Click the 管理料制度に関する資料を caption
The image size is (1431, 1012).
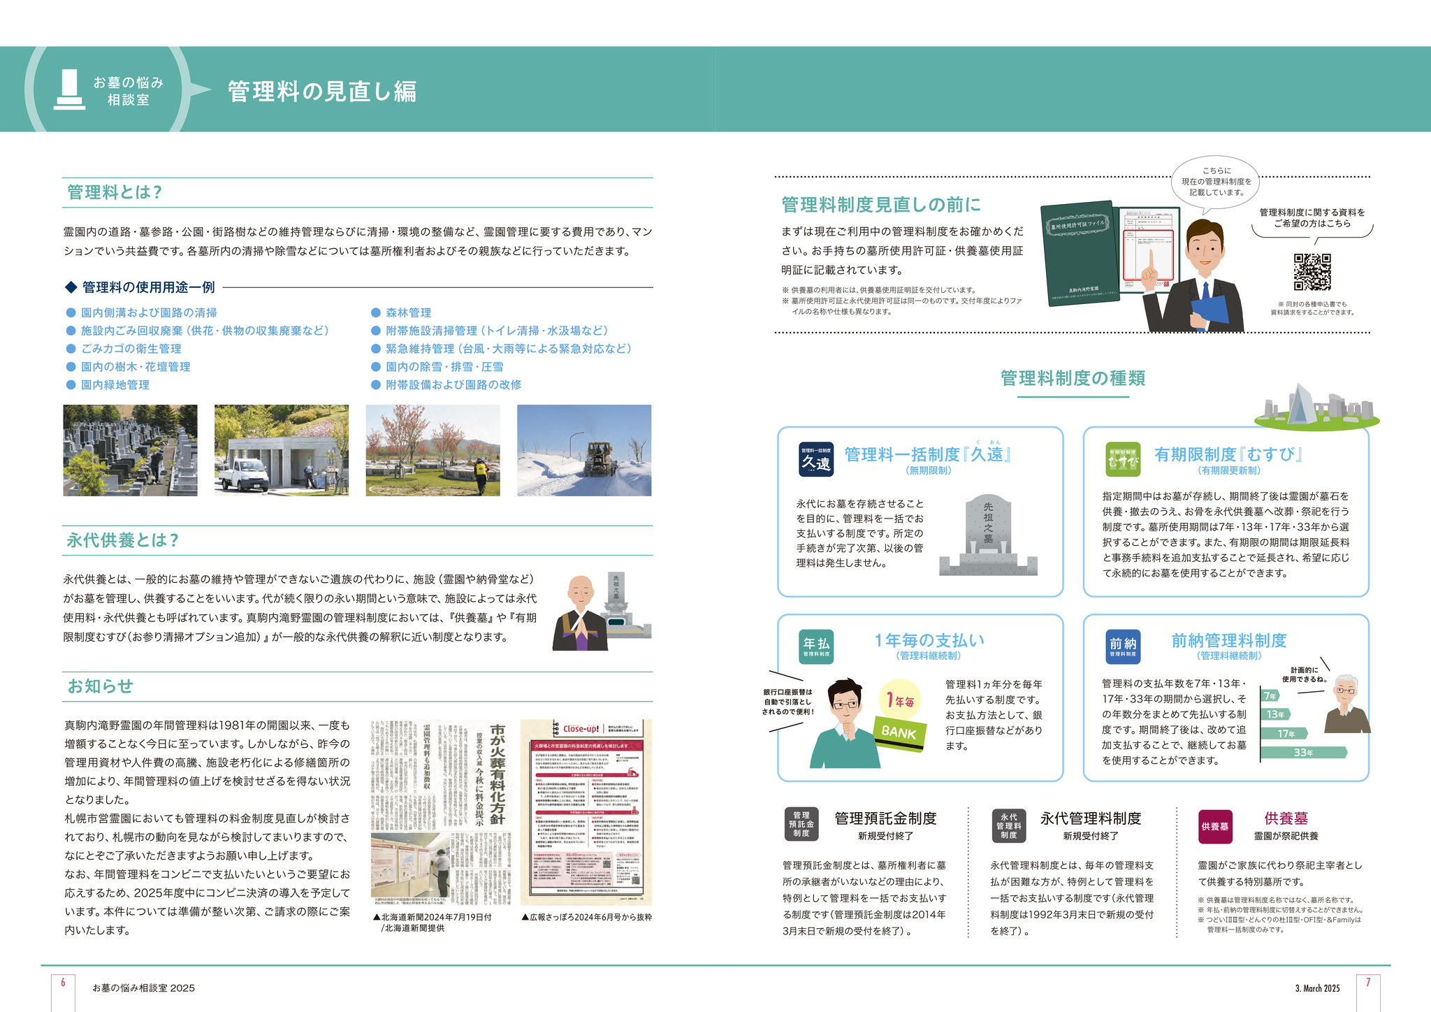pos(1312,218)
